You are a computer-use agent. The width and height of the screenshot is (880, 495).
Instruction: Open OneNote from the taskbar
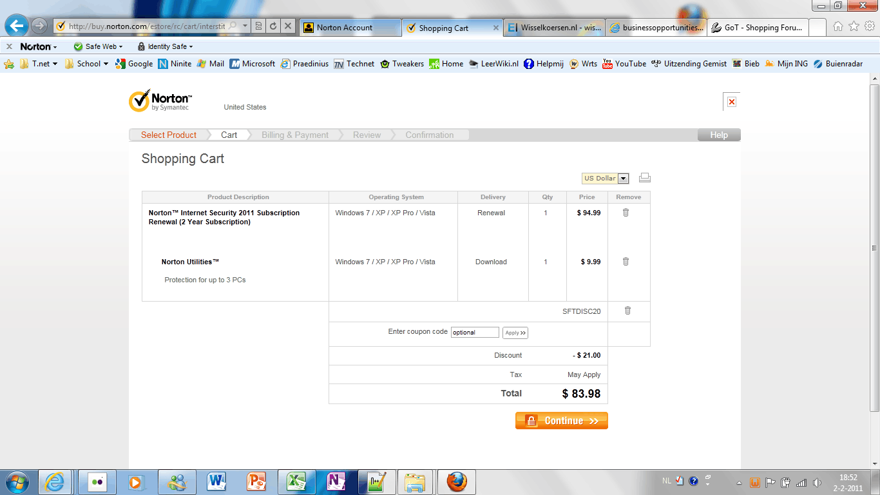(x=336, y=481)
